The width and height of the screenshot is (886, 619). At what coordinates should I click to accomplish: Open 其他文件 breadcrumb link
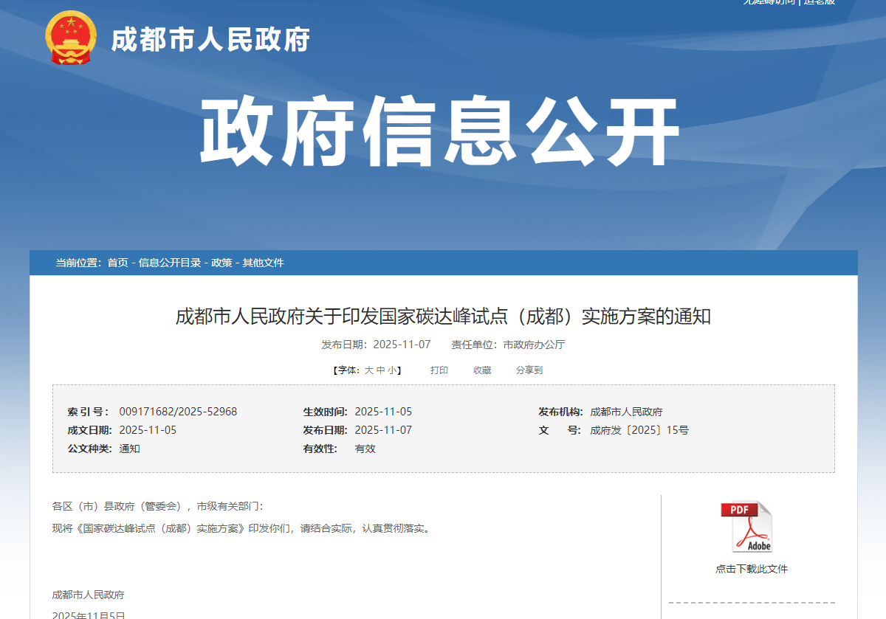264,263
